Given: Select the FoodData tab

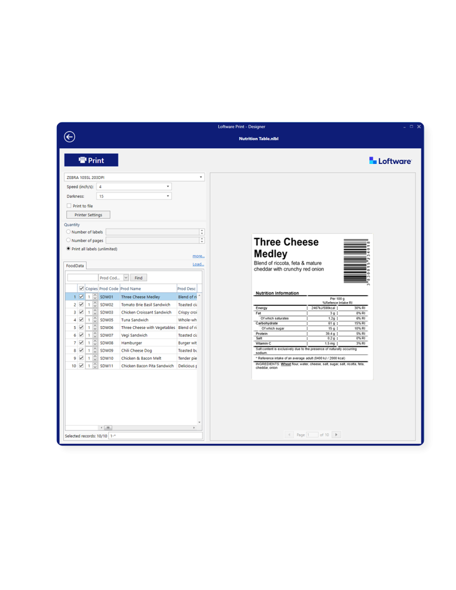Looking at the screenshot, I should [75, 266].
